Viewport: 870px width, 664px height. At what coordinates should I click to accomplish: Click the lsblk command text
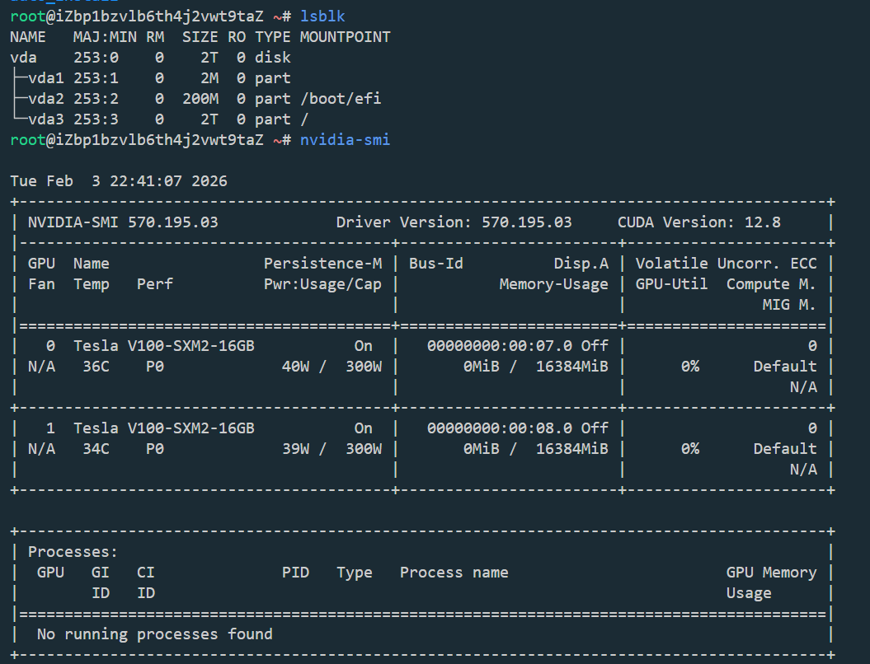[322, 16]
